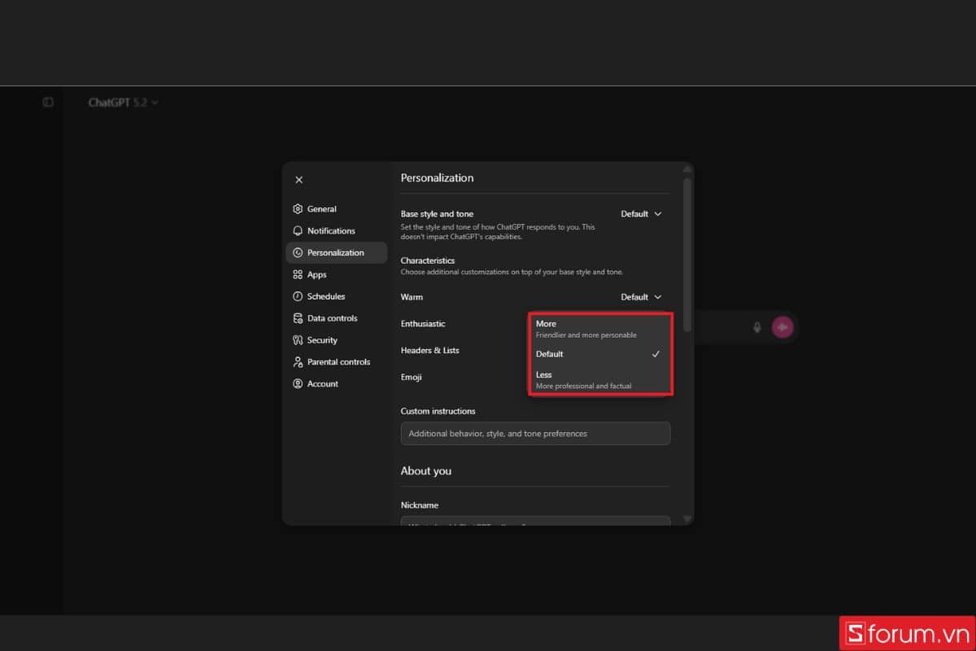This screenshot has width=976, height=651.
Task: Open the Personalization settings tab
Action: click(336, 253)
